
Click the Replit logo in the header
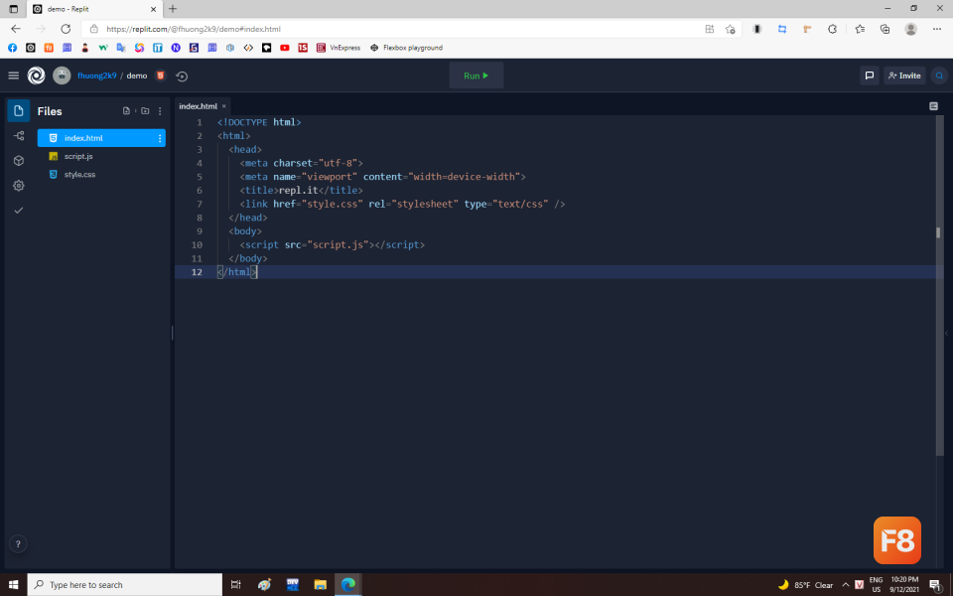37,75
